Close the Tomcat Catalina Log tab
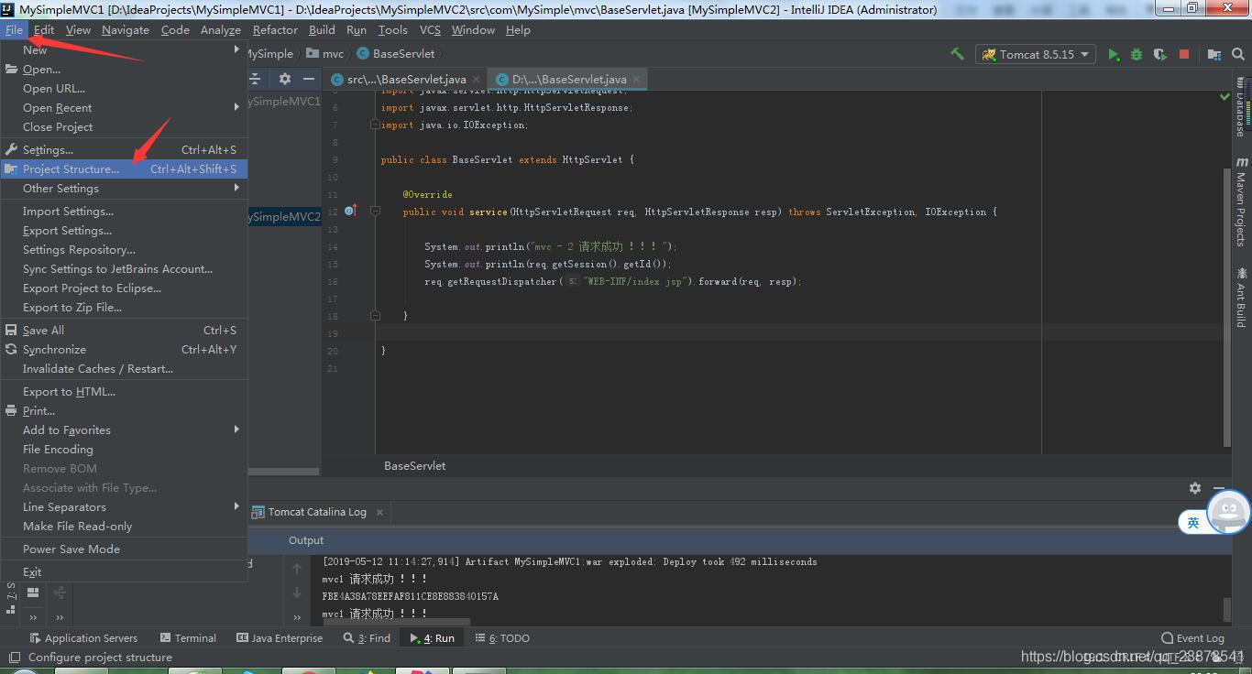 tap(379, 512)
